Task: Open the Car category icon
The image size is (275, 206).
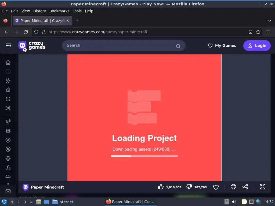Action: coord(8,176)
